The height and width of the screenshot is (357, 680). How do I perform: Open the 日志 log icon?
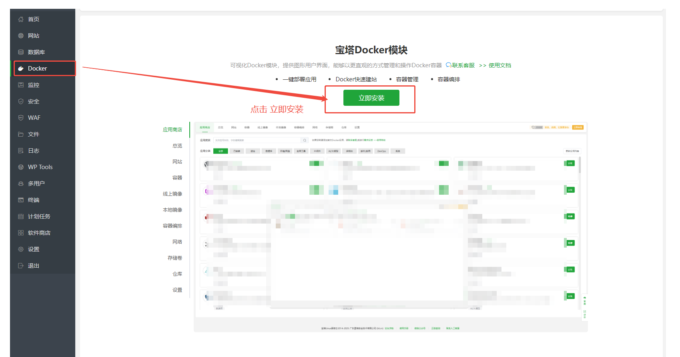21,151
